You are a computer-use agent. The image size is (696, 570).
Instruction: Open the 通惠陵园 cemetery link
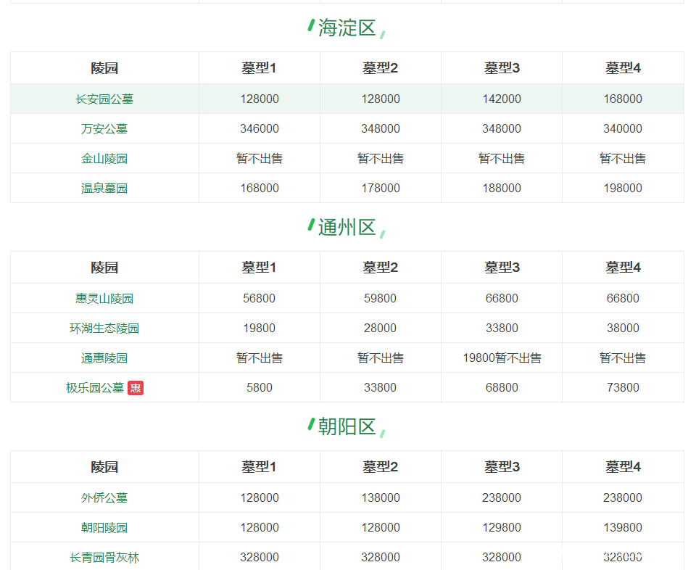[x=104, y=358]
